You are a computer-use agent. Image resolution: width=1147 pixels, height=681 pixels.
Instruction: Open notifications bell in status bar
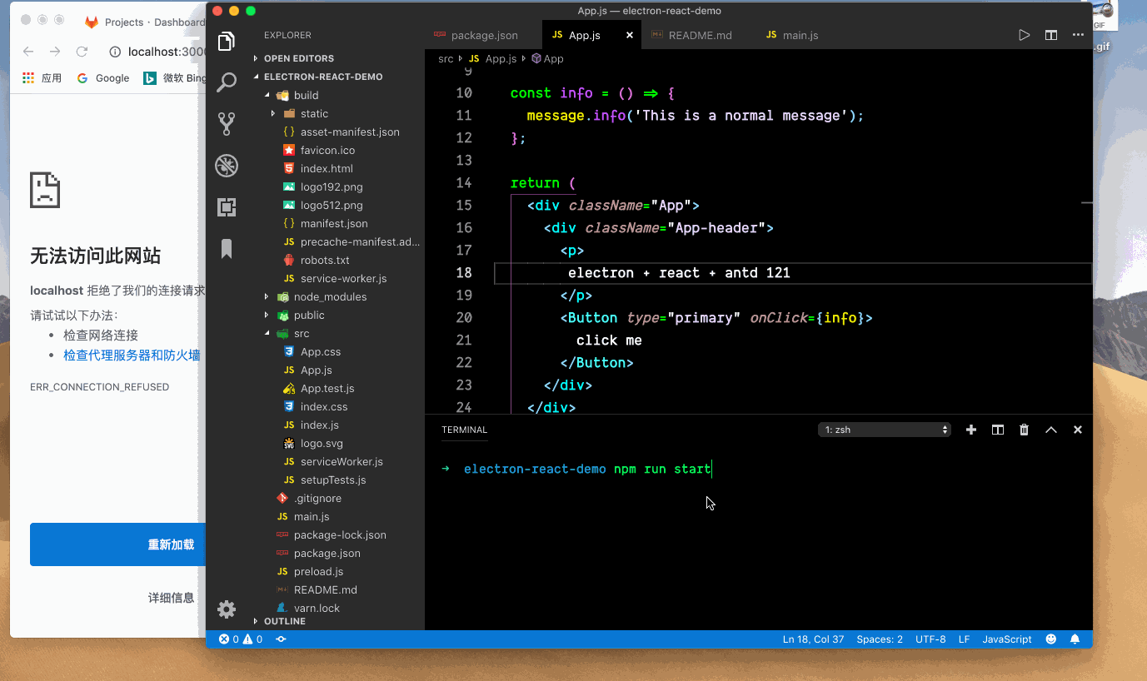[1075, 639]
